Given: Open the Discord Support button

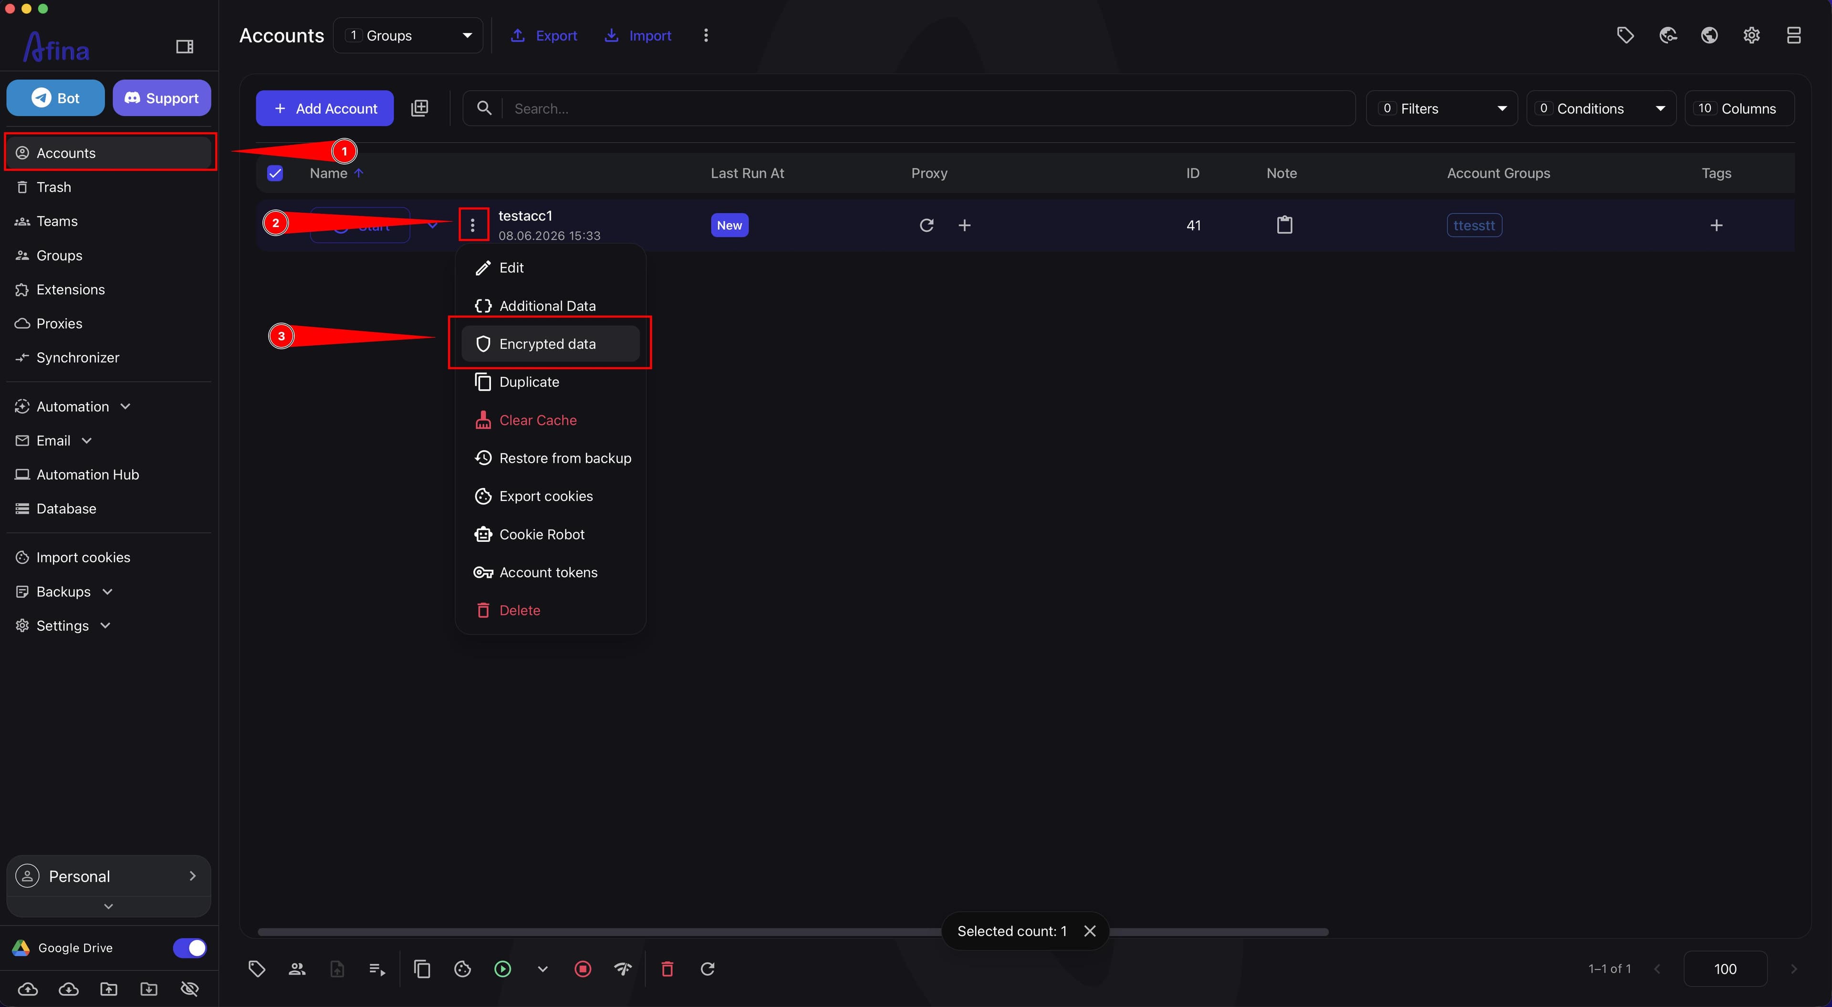Looking at the screenshot, I should pos(161,98).
